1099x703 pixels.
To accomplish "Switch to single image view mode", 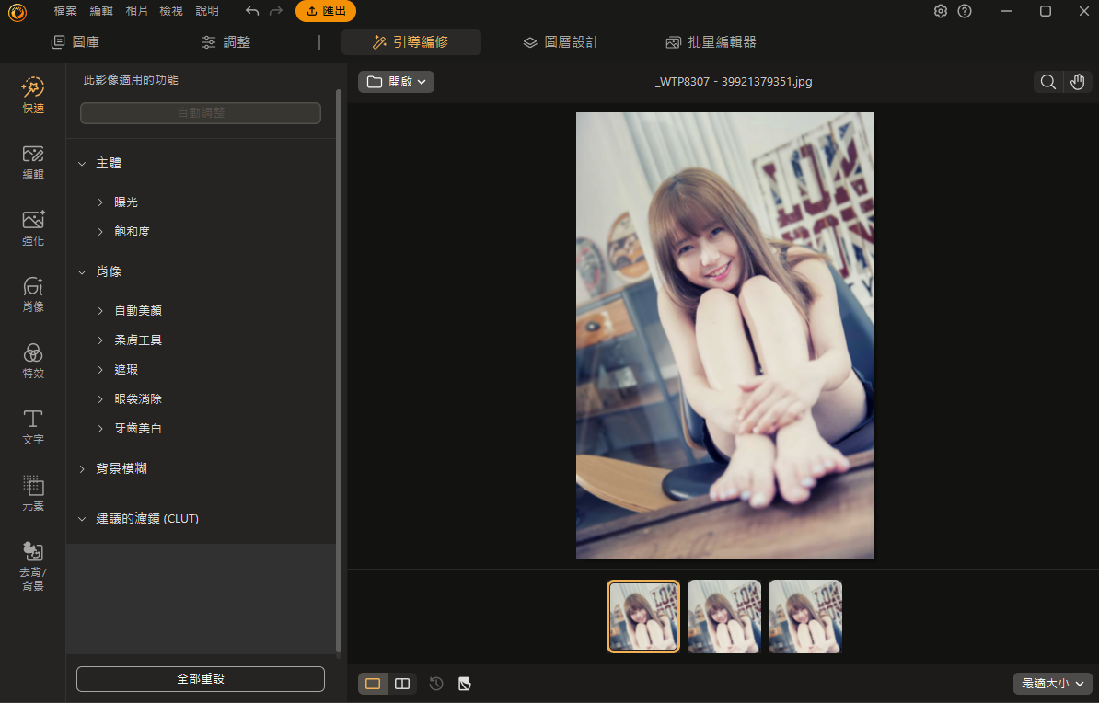I will 373,684.
